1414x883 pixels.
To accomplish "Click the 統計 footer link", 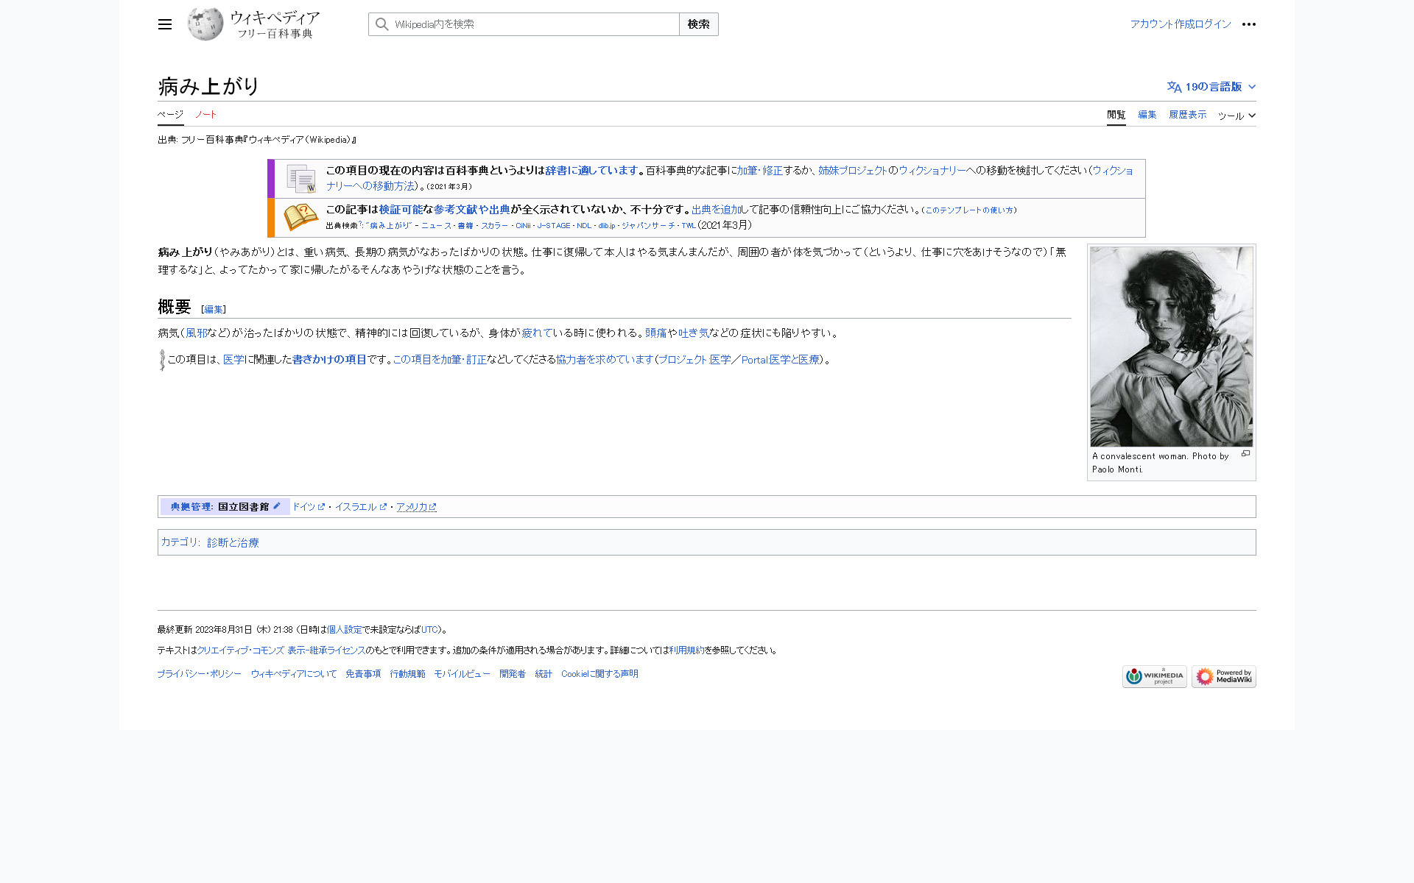I will point(544,674).
